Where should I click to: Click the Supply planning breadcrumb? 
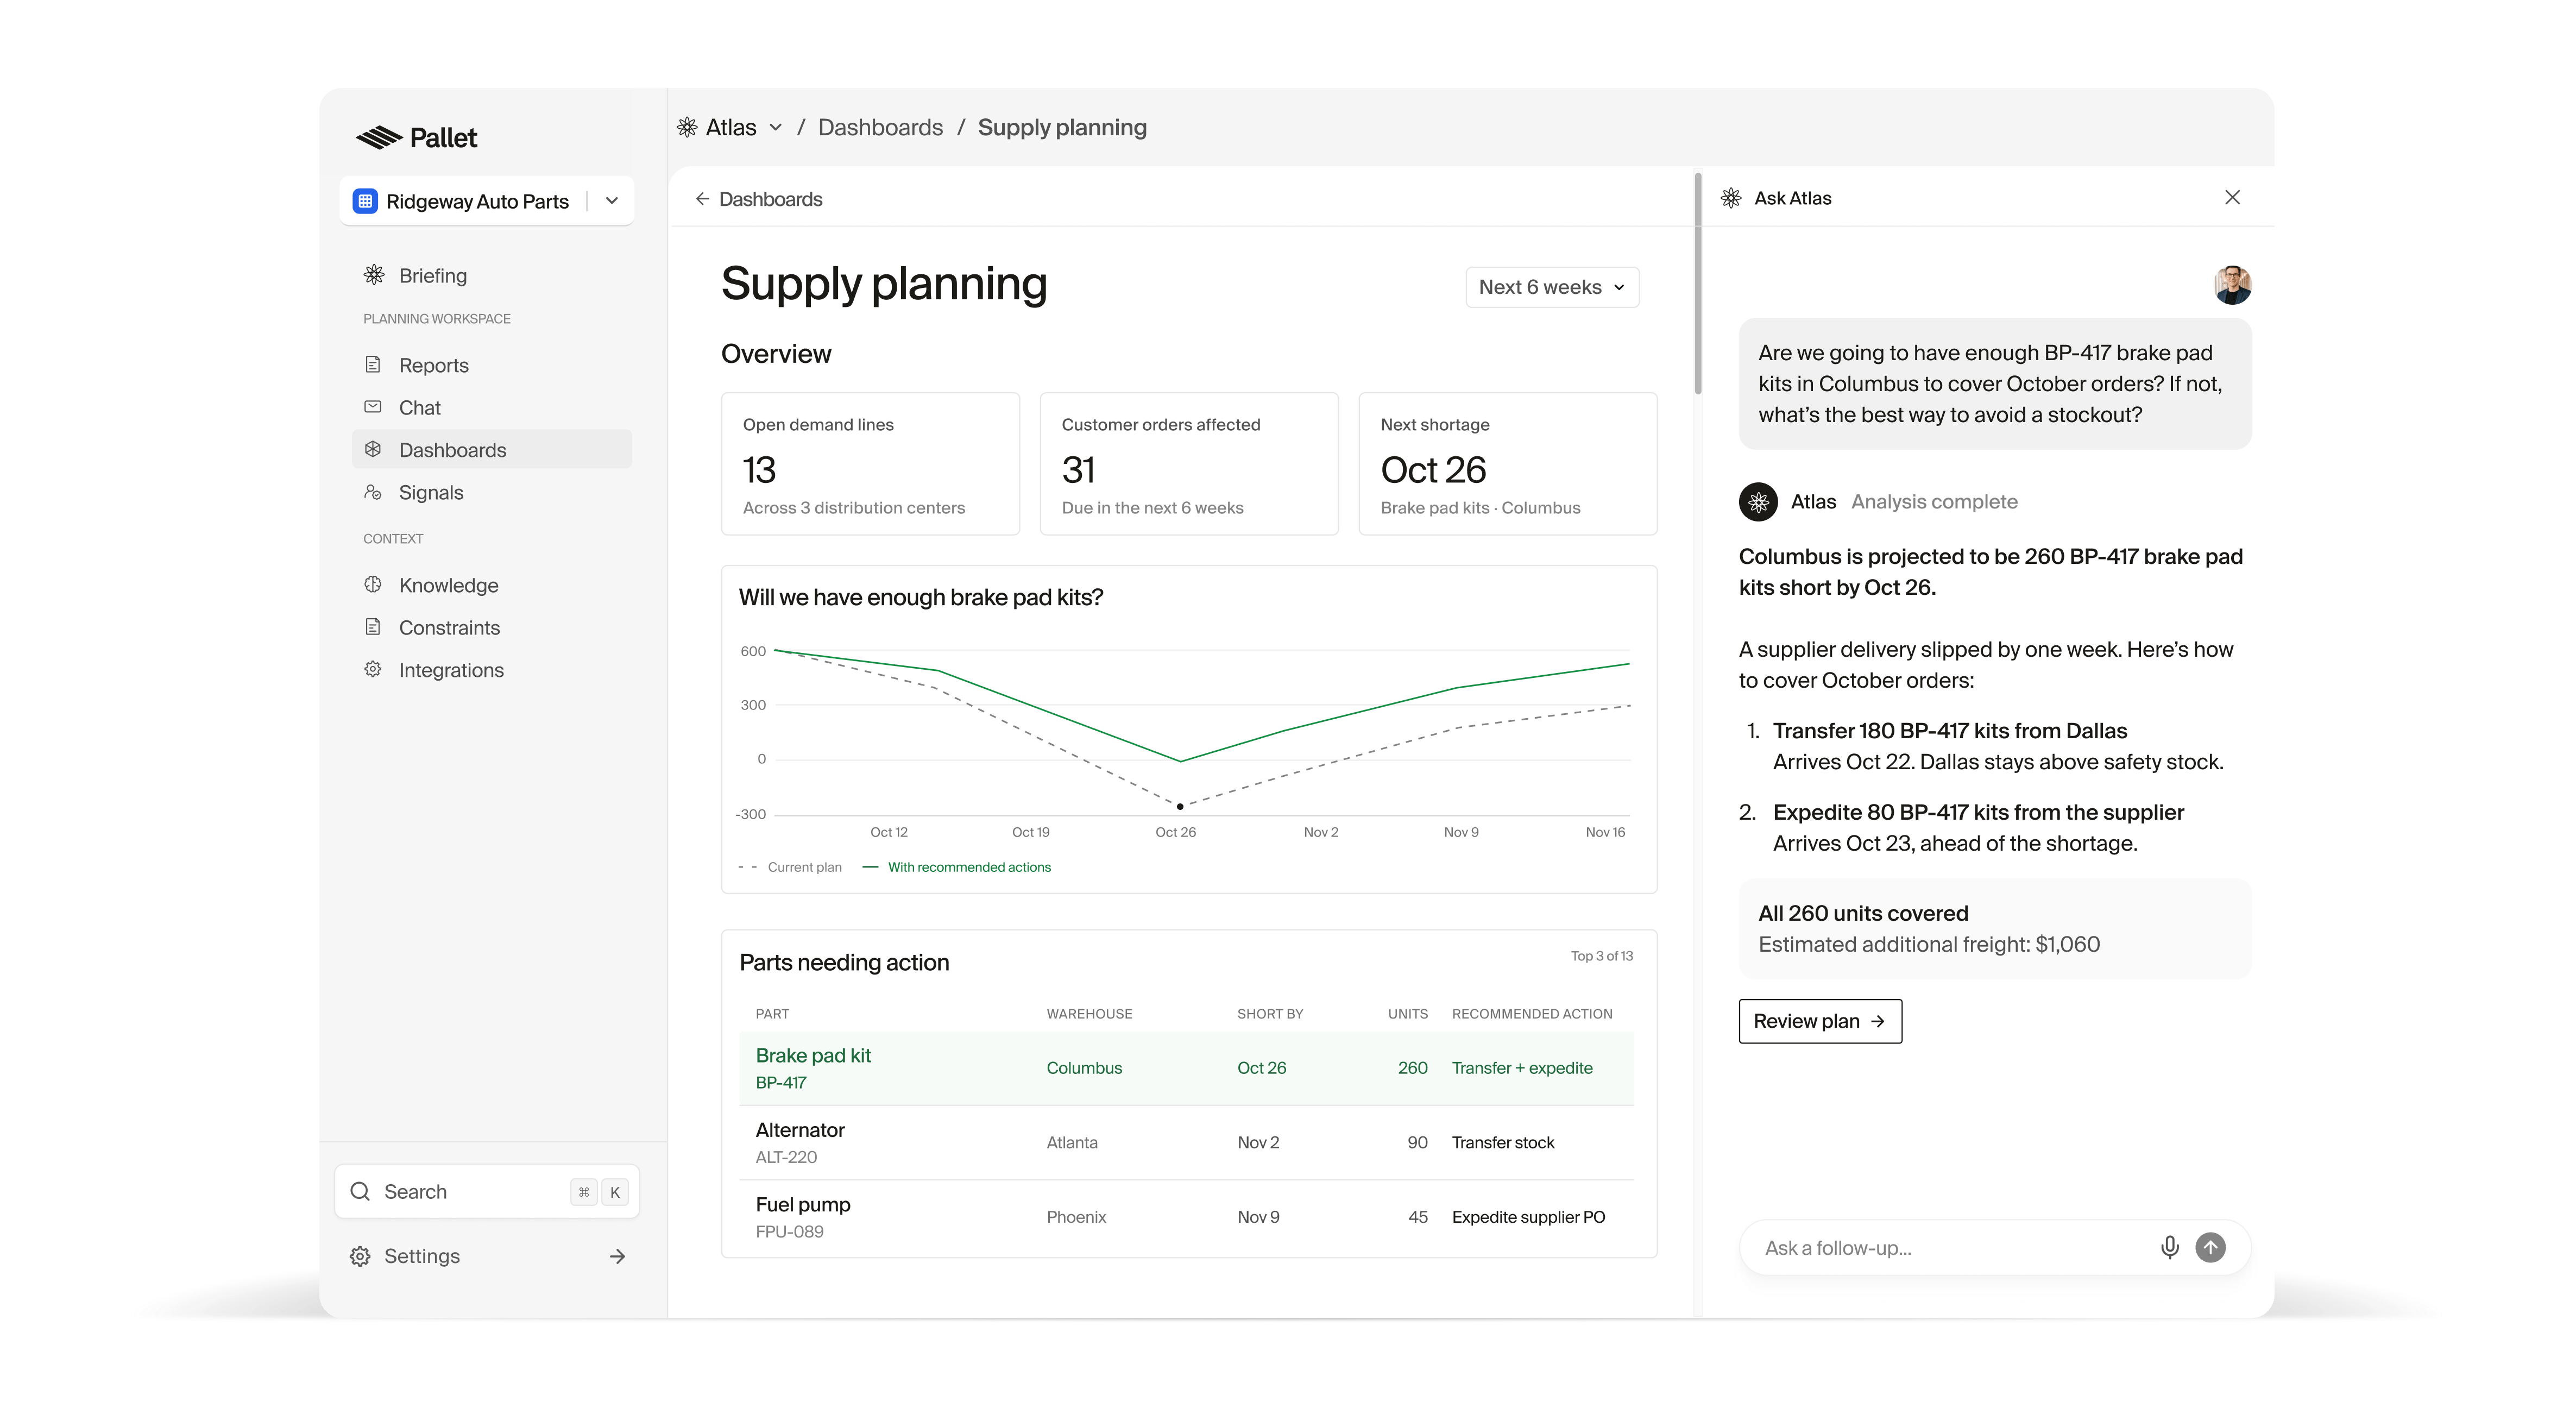pos(1062,127)
